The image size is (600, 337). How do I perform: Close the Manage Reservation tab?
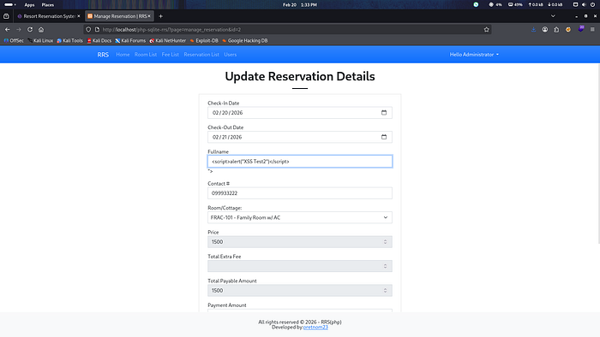149,16
